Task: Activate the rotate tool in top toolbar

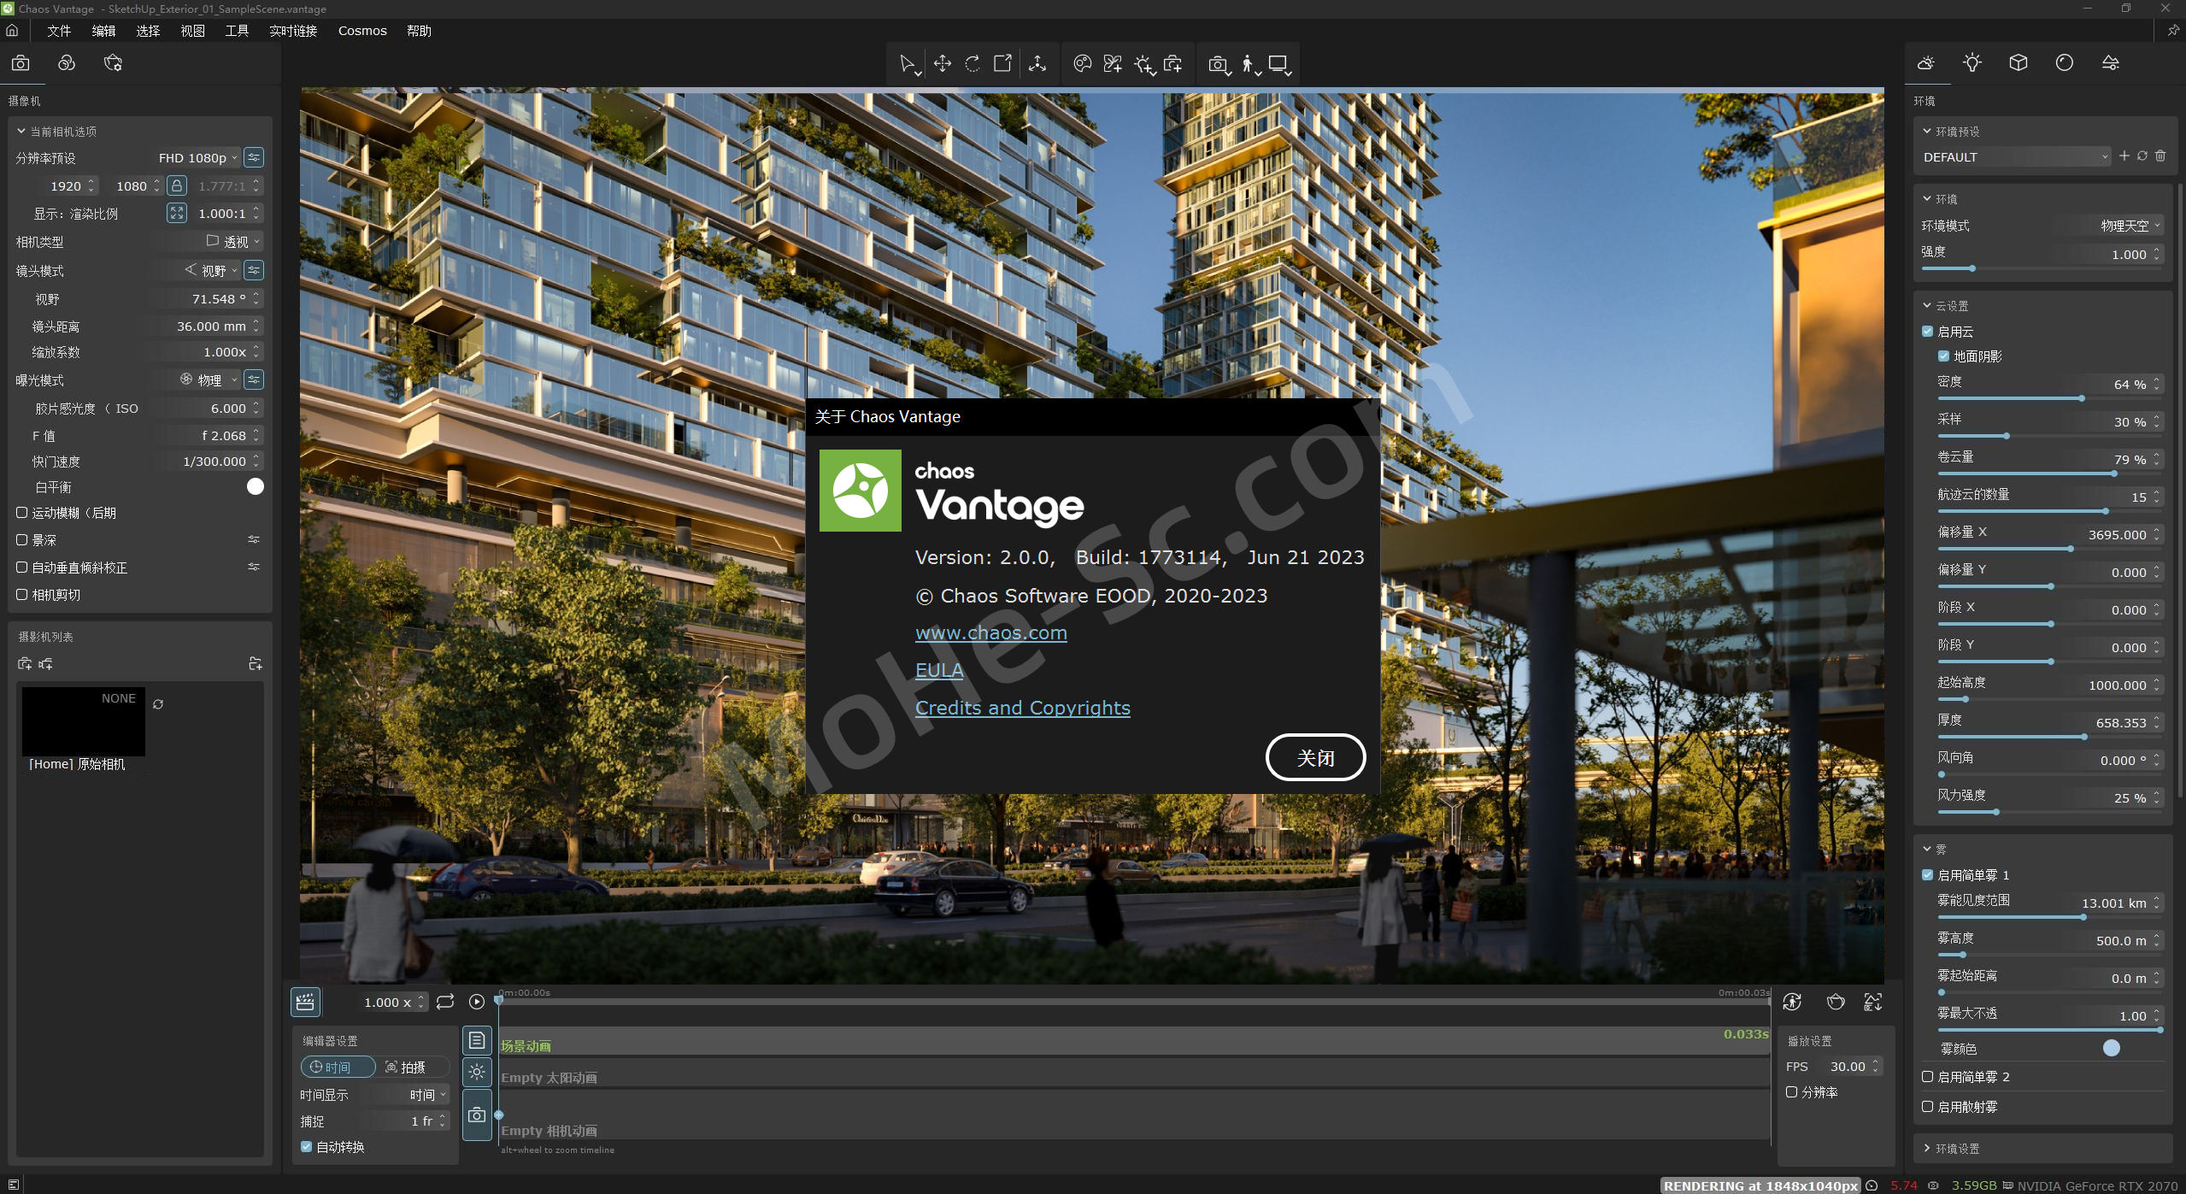Action: 973,64
